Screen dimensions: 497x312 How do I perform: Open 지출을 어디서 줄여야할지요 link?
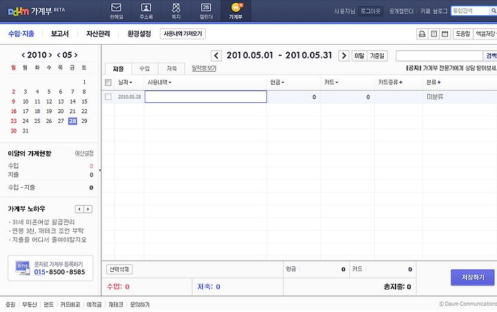click(x=49, y=240)
